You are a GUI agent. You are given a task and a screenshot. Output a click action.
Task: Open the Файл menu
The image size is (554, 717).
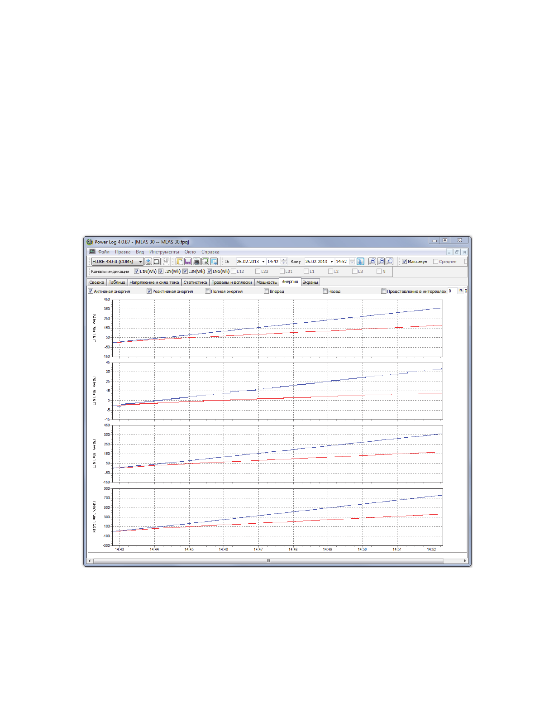click(x=104, y=252)
